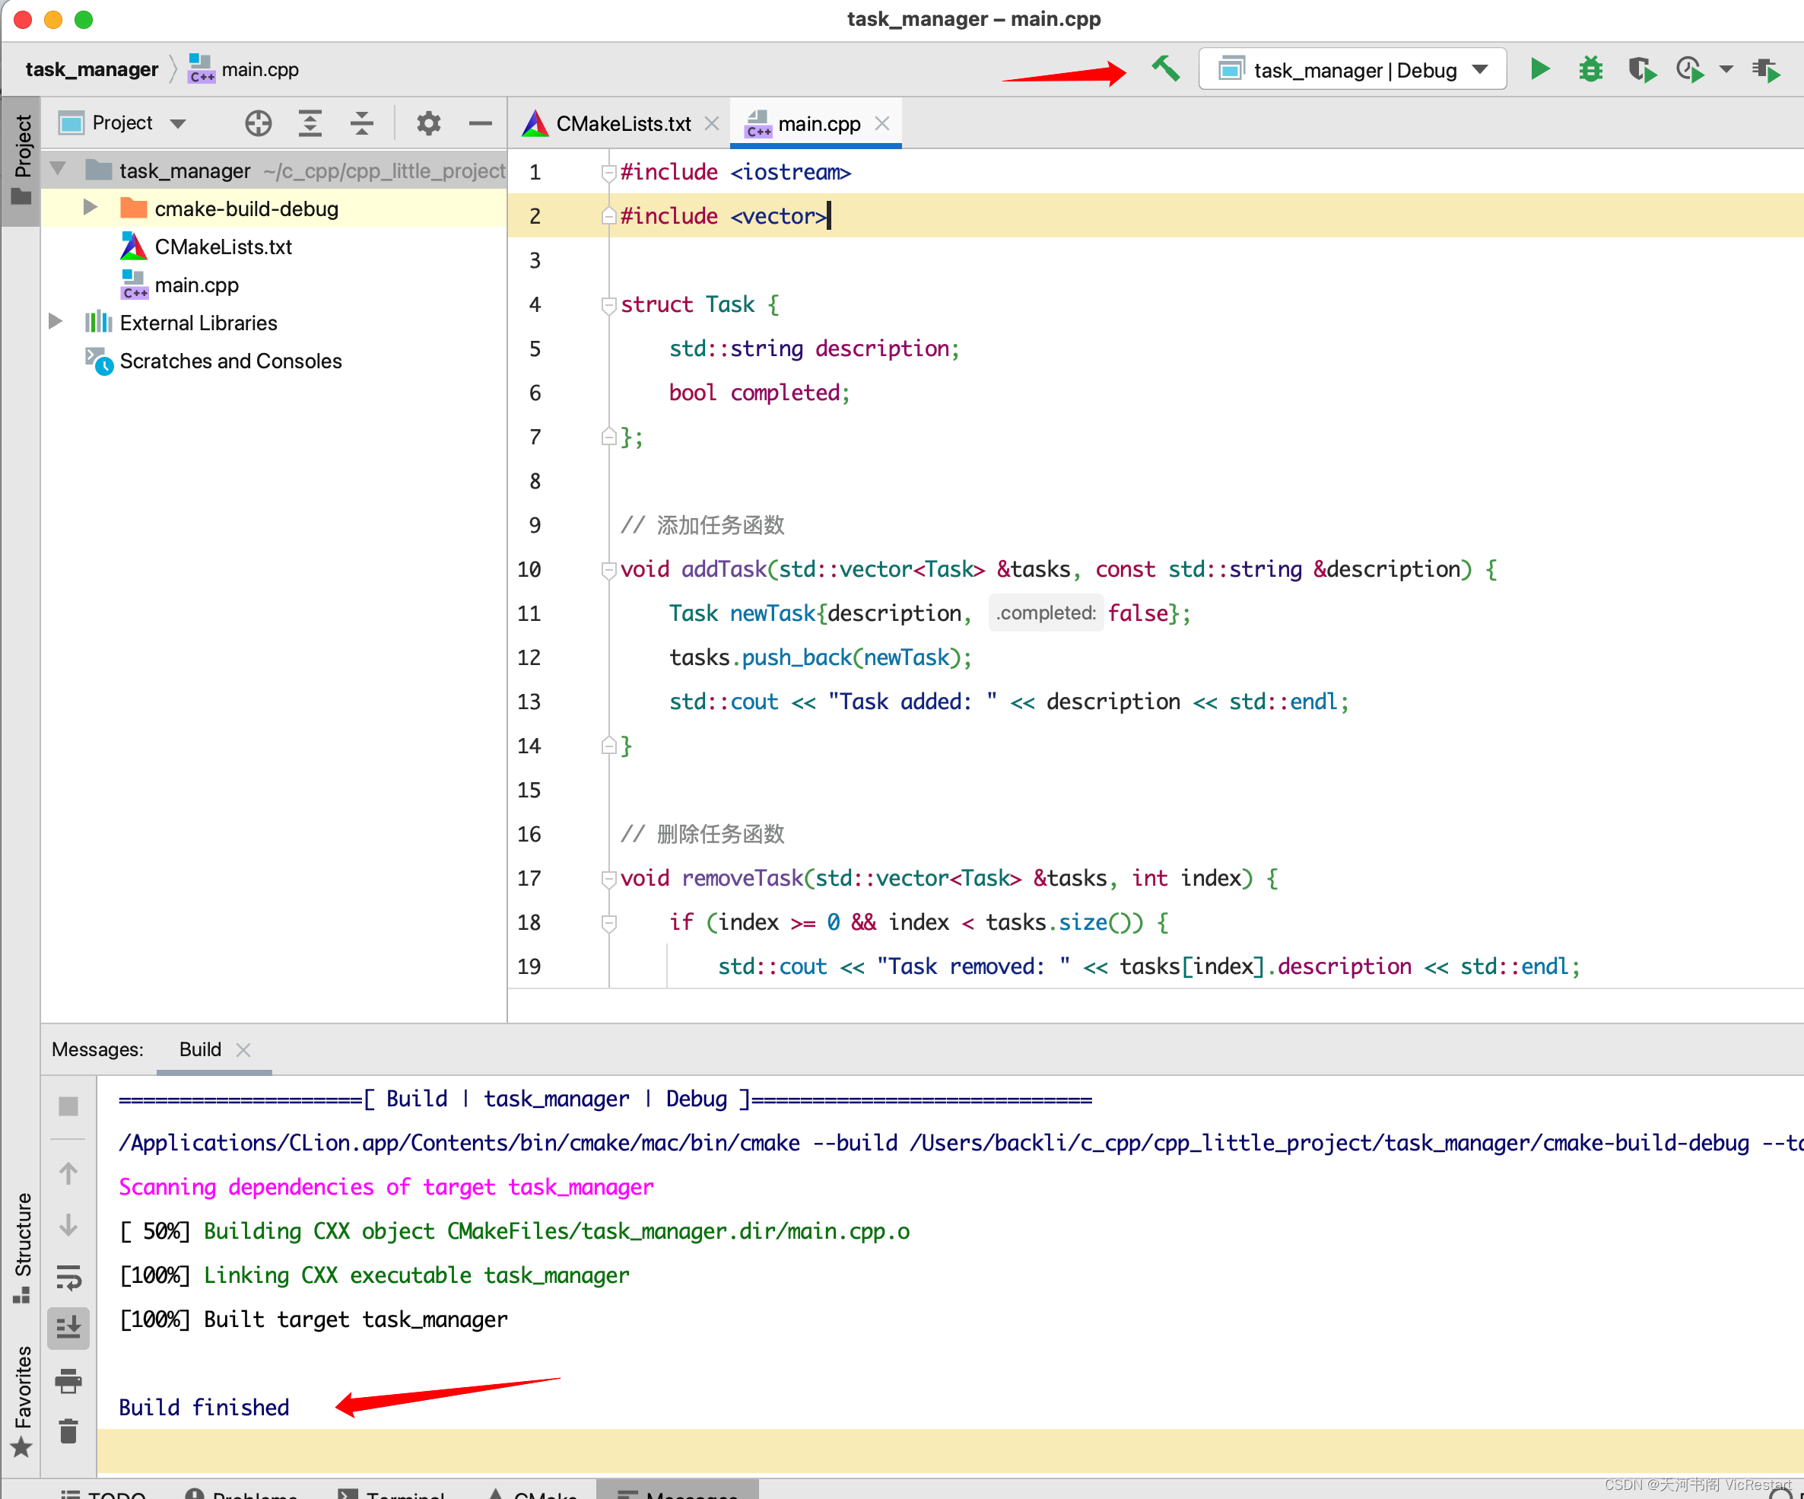Close the main.cpp tab
The height and width of the screenshot is (1499, 1804).
[882, 124]
